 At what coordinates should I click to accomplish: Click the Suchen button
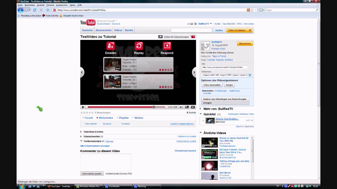coord(219,30)
